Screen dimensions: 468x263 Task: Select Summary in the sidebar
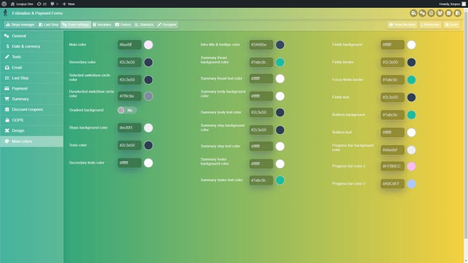[32, 99]
